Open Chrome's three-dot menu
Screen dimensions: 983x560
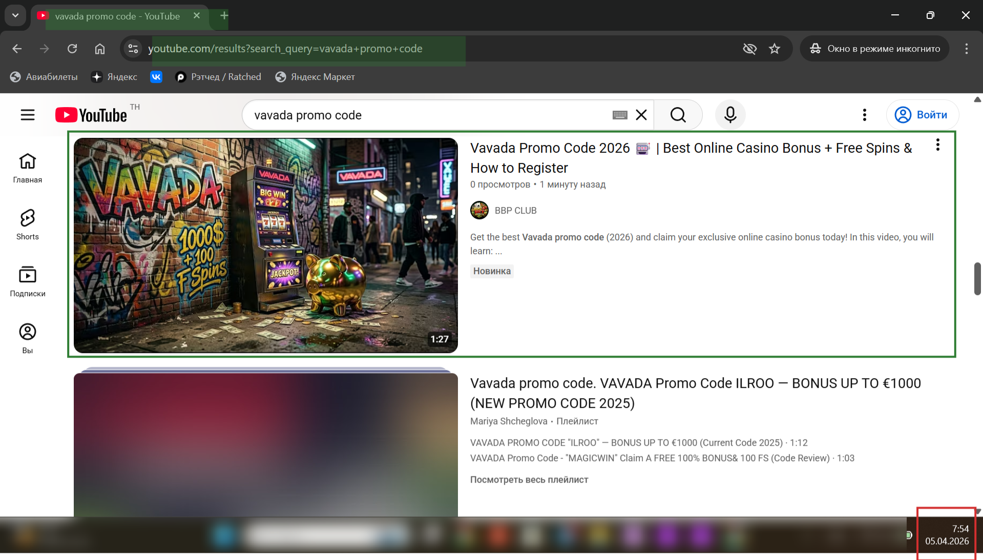point(966,49)
